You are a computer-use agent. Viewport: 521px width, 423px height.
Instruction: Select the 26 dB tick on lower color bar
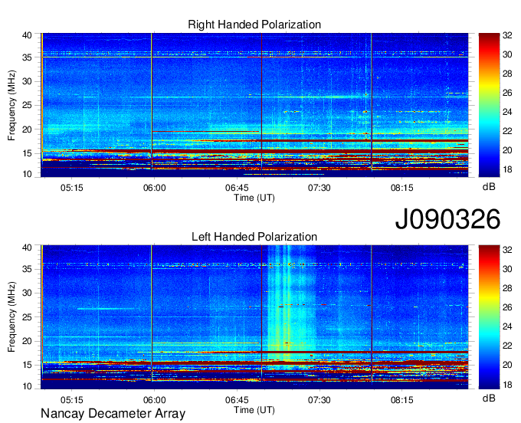pos(507,307)
